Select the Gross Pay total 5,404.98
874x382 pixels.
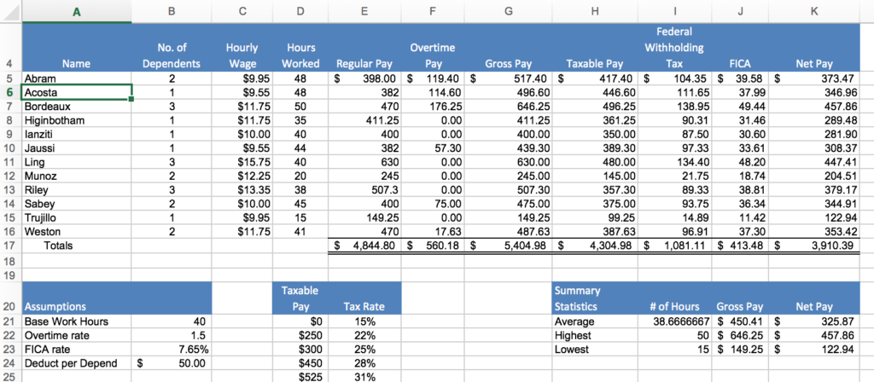509,246
